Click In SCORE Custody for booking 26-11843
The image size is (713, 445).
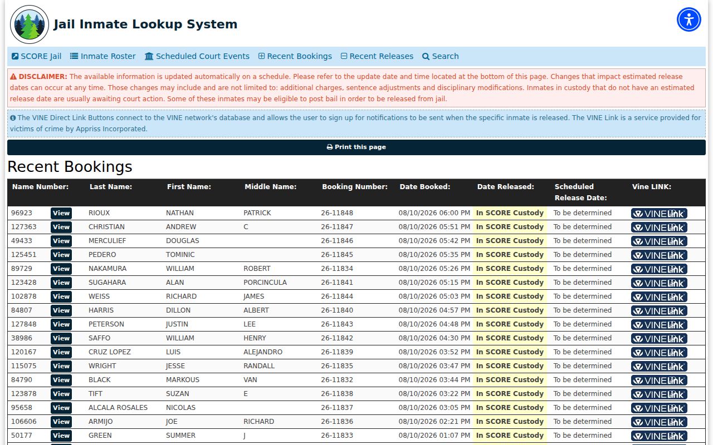510,324
